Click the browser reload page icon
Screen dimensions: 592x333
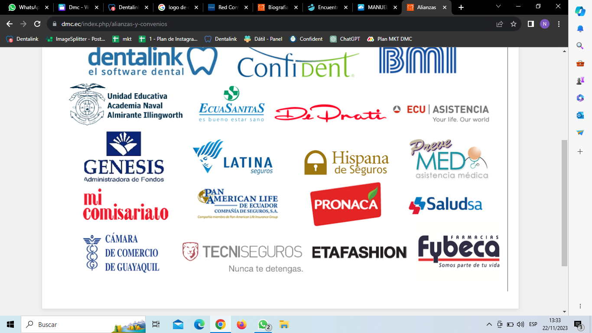click(37, 24)
